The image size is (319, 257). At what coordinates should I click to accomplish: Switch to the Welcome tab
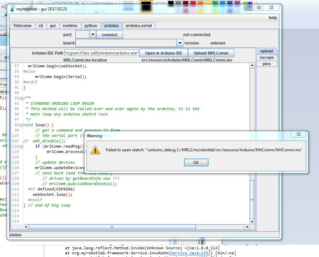(x=22, y=26)
